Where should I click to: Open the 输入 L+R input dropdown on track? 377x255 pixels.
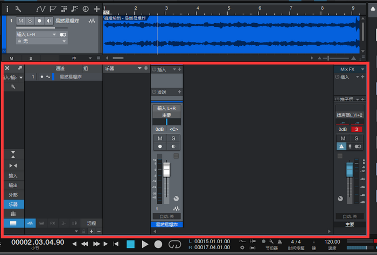pyautogui.click(x=36, y=34)
